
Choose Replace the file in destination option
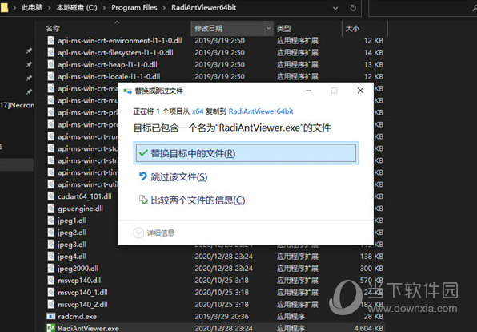pos(246,153)
